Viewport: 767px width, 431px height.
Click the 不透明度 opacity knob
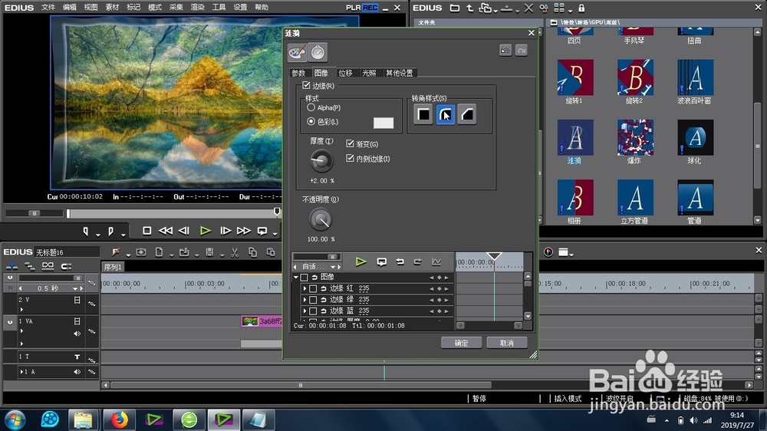321,219
